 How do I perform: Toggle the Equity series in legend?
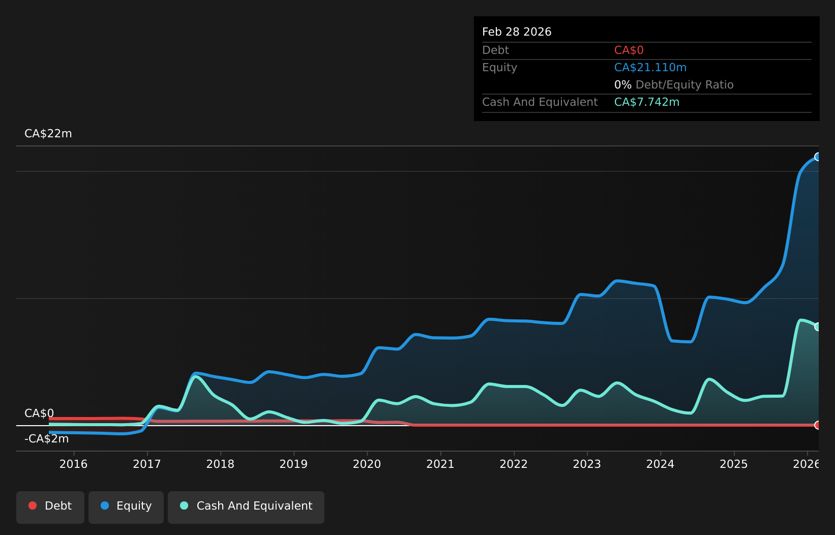click(126, 507)
